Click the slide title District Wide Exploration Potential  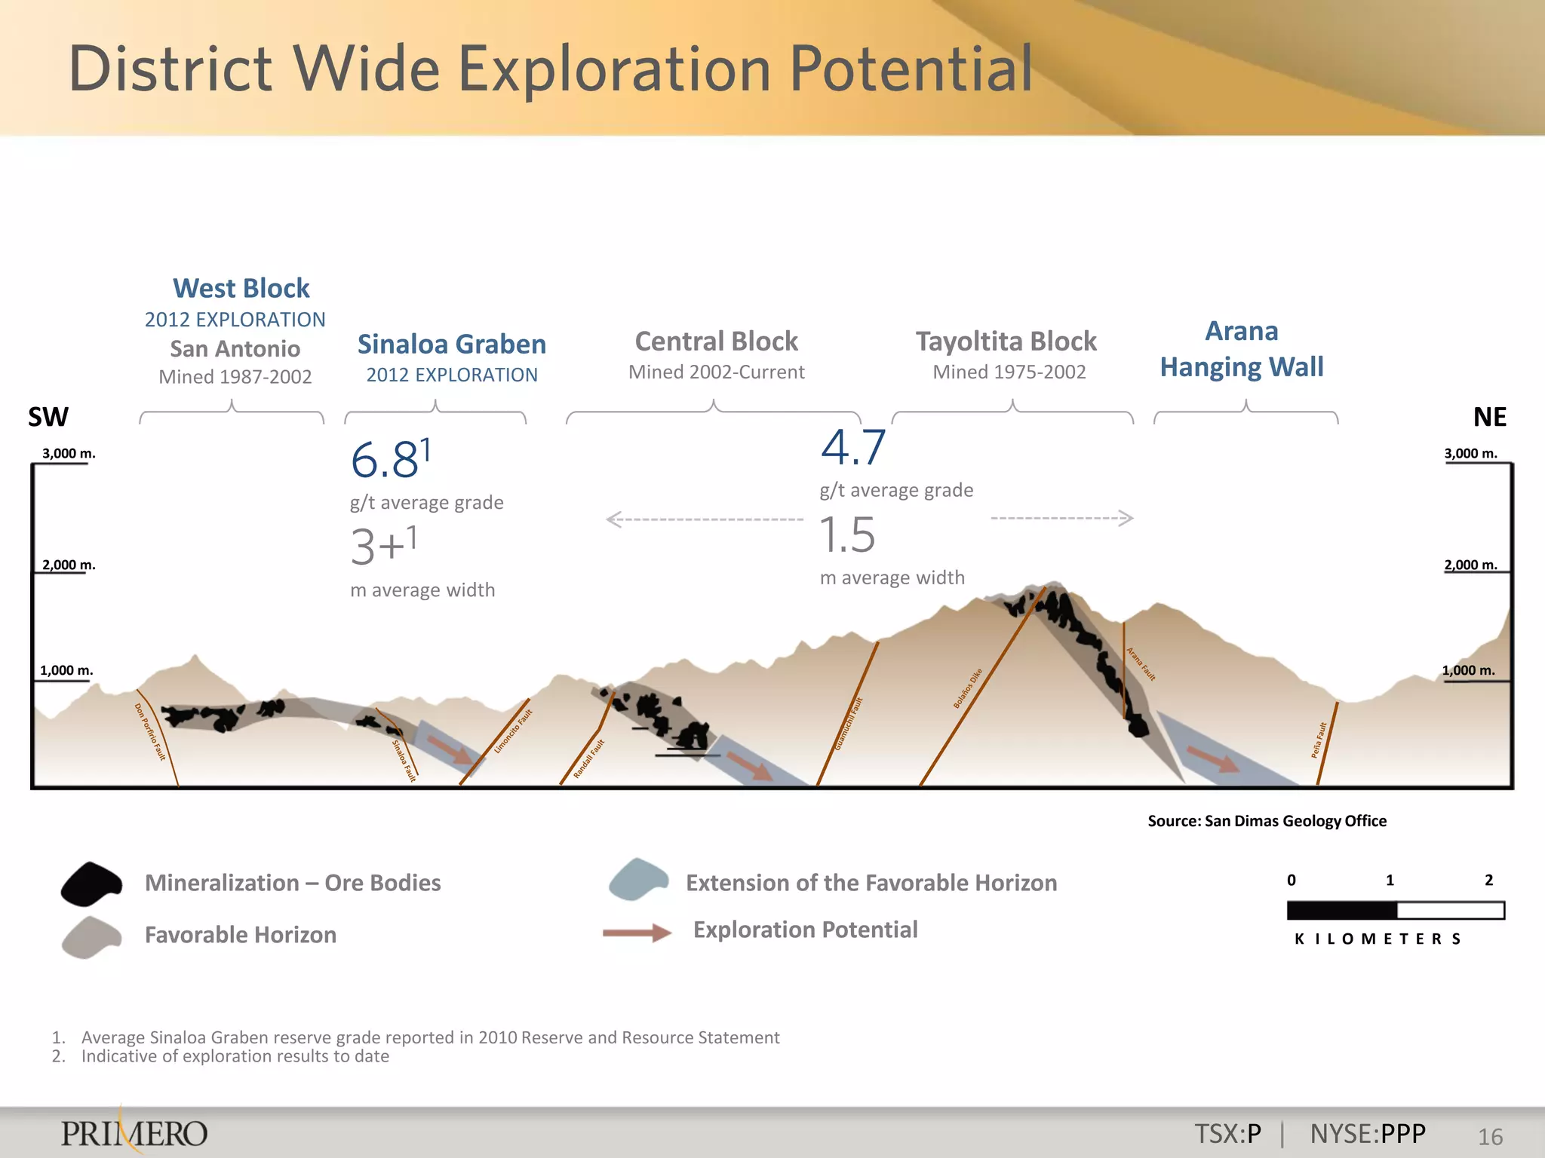point(550,69)
